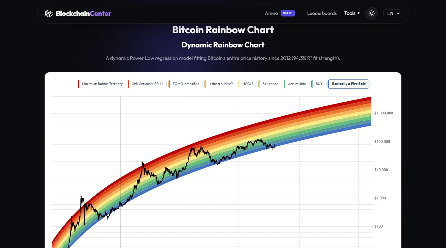Click the $1,000,000 axis label
Screen dimensions: 446x248
tap(383, 113)
